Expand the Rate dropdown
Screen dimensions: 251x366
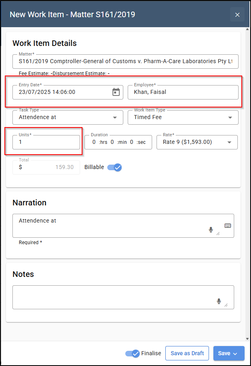coord(197,142)
